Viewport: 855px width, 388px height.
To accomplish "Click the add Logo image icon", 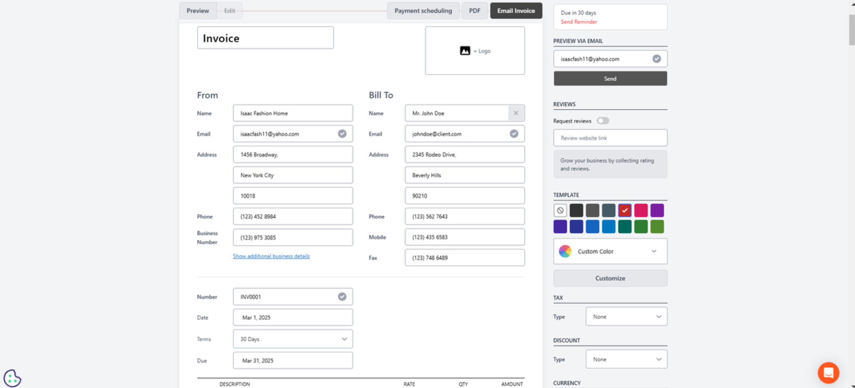I will 465,51.
